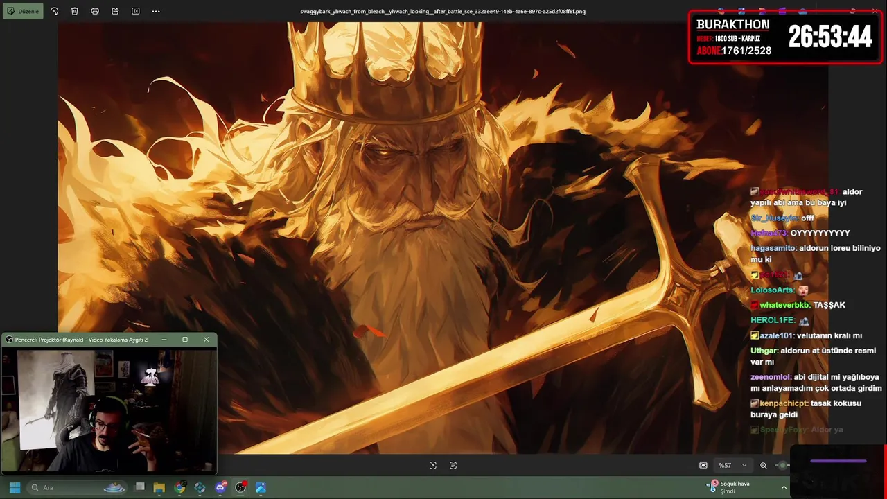Open the Soğuk hava weather widget
The height and width of the screenshot is (499, 887).
(729, 487)
